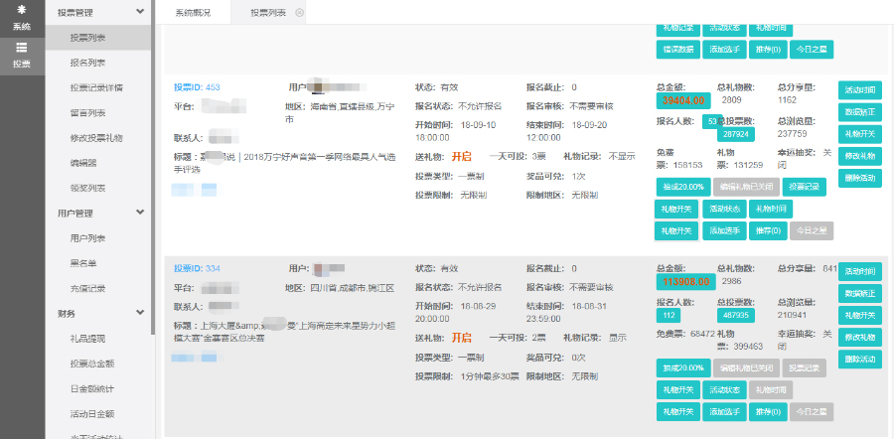This screenshot has height=439, width=894.
Task: Close the 投票列表 tab with its x icon
Action: pos(299,13)
